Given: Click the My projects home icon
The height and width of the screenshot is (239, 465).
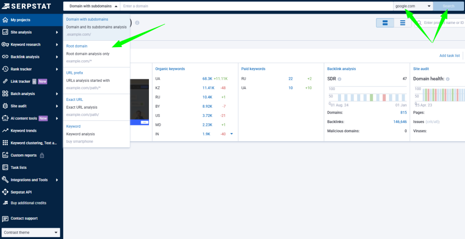Looking at the screenshot, I should [5, 20].
